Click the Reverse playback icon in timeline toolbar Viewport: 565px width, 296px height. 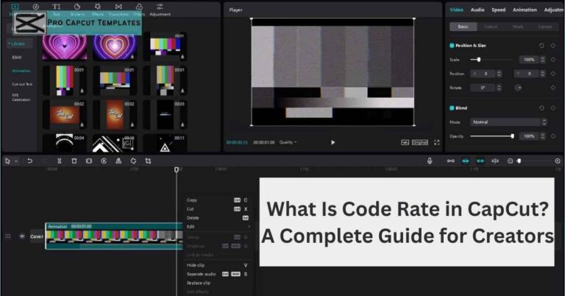click(x=104, y=161)
